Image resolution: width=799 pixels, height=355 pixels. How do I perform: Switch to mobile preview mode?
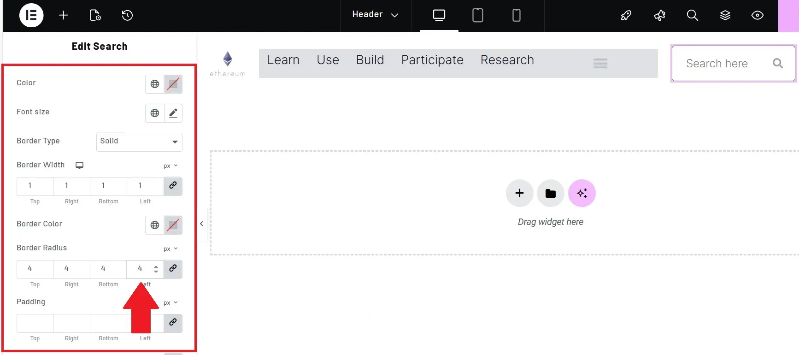(517, 15)
